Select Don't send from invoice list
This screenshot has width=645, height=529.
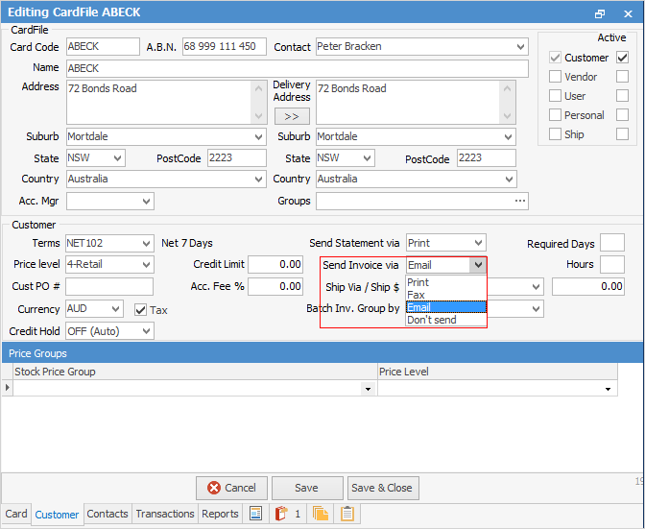click(x=432, y=320)
